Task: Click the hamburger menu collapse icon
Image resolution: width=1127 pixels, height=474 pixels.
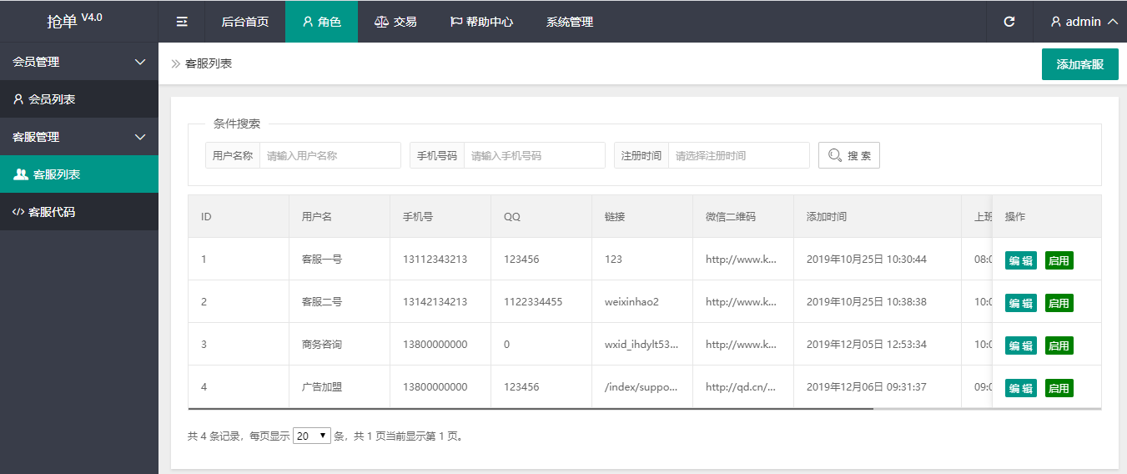Action: [x=182, y=22]
